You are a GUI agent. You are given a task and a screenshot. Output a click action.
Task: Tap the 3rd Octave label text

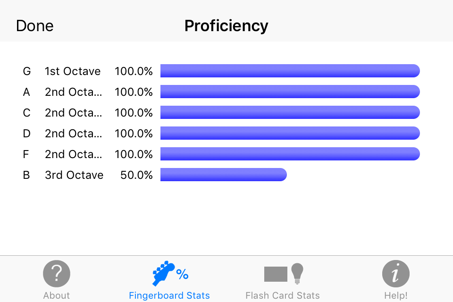(74, 175)
